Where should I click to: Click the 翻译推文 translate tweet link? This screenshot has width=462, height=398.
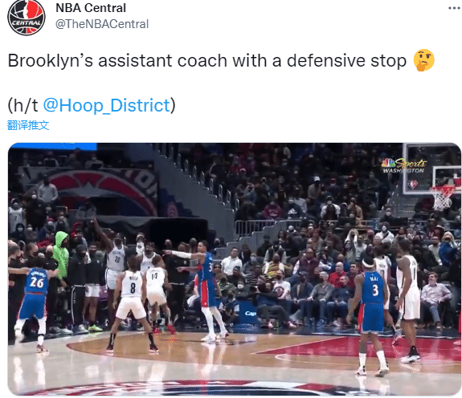point(28,125)
